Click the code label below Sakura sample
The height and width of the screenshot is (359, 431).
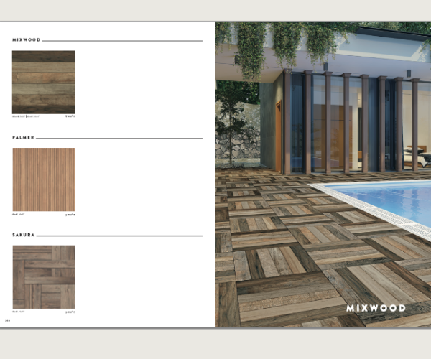(x=18, y=312)
